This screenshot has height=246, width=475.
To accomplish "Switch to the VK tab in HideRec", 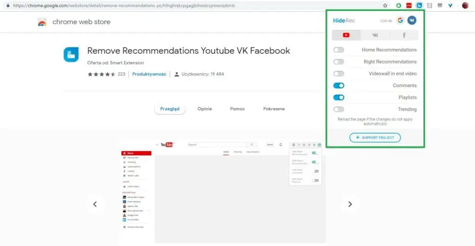I will coord(375,35).
